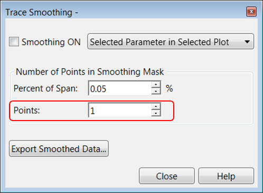The image size is (263, 193).
Task: Increment Points using the up spinner arrow
Action: tap(156, 106)
